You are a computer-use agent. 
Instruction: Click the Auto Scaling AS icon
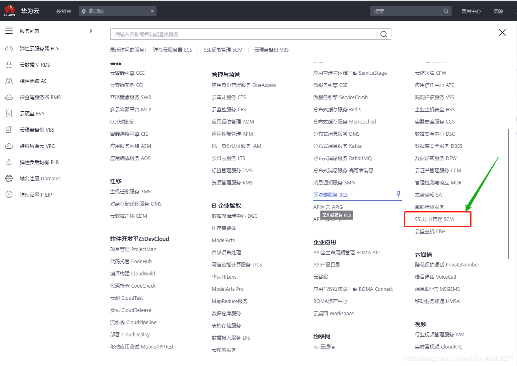(x=9, y=81)
